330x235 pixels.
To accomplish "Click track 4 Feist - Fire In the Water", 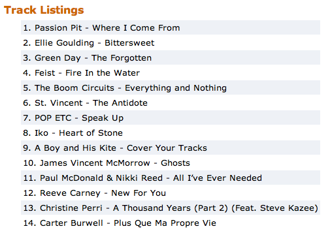I will pos(171,72).
